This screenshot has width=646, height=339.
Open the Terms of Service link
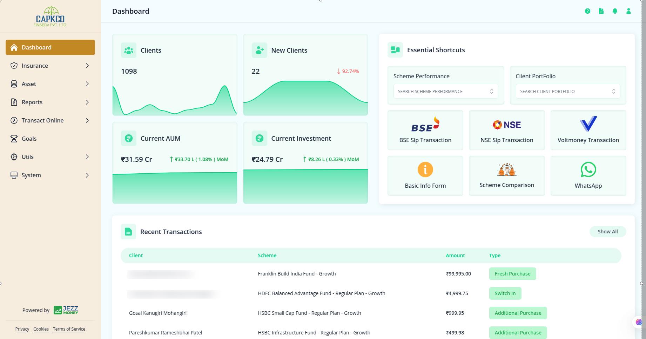coord(69,329)
